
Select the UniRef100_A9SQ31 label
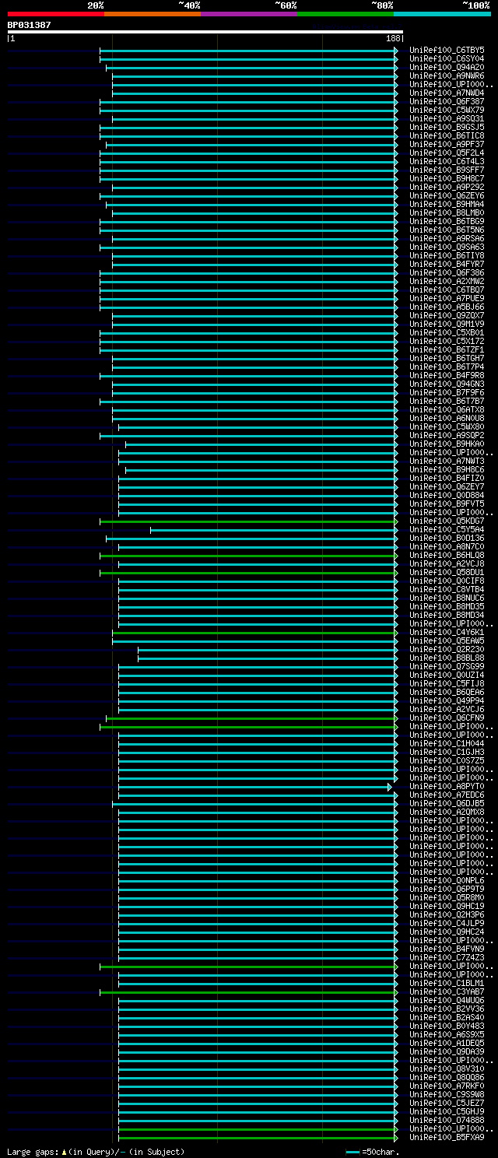click(447, 119)
